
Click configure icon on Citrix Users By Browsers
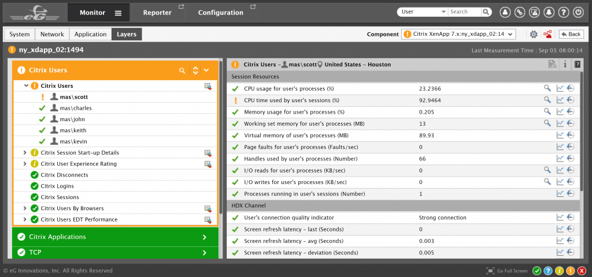(208, 208)
